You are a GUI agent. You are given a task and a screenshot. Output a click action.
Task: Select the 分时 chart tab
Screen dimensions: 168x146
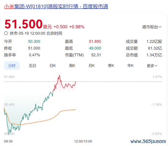(x=12, y=66)
